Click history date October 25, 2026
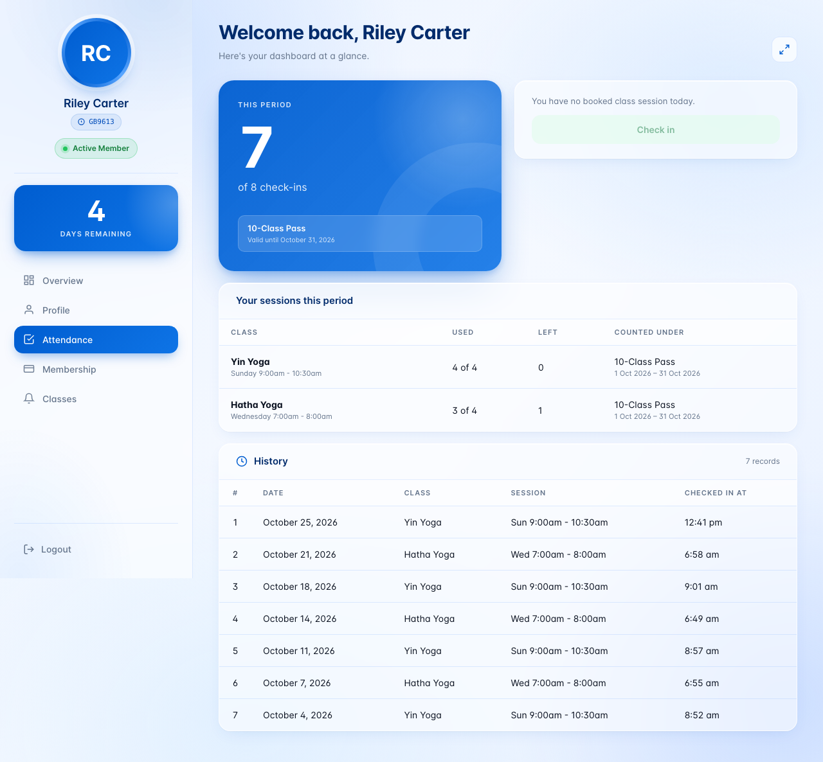Viewport: 823px width, 762px height. (300, 522)
